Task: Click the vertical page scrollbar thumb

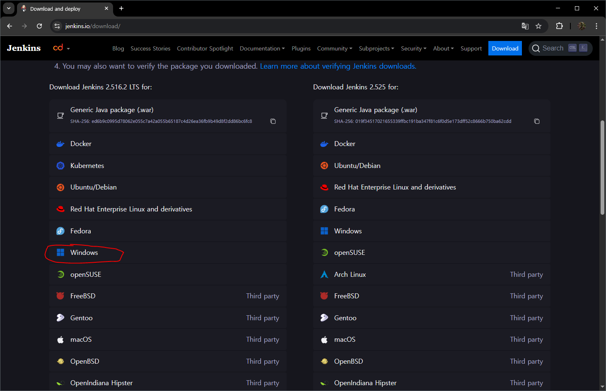Action: pos(602,168)
